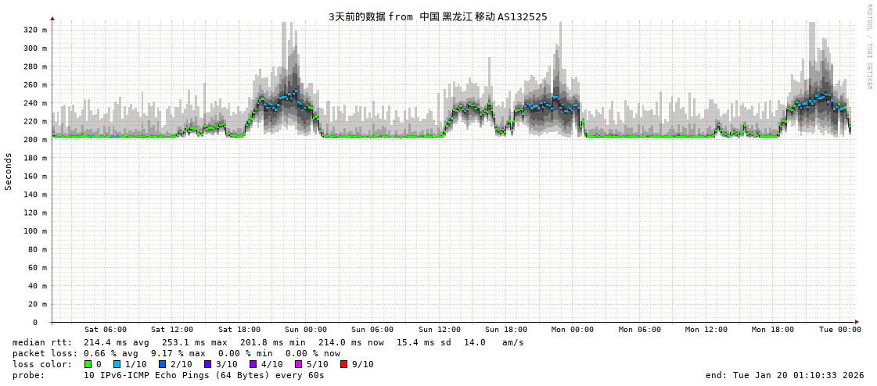Click the RRDTOOL / TOBI OETIKER watermark

tap(868, 47)
